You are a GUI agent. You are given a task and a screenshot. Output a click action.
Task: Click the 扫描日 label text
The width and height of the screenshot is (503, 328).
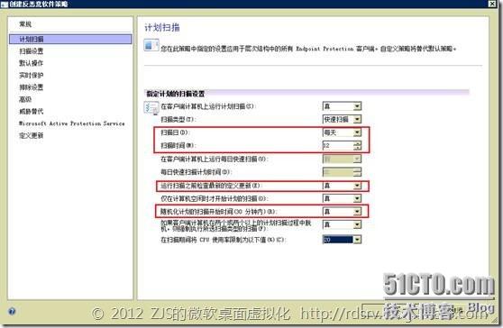point(175,132)
